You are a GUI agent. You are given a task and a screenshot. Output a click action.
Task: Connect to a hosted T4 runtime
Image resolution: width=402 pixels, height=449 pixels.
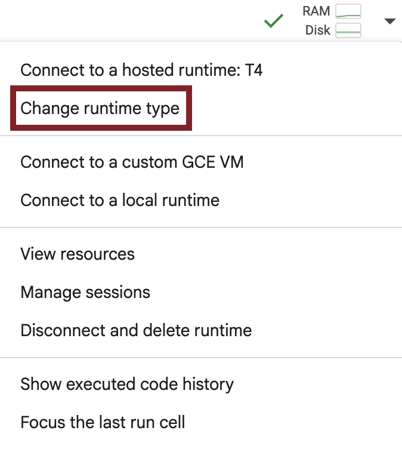pos(141,70)
